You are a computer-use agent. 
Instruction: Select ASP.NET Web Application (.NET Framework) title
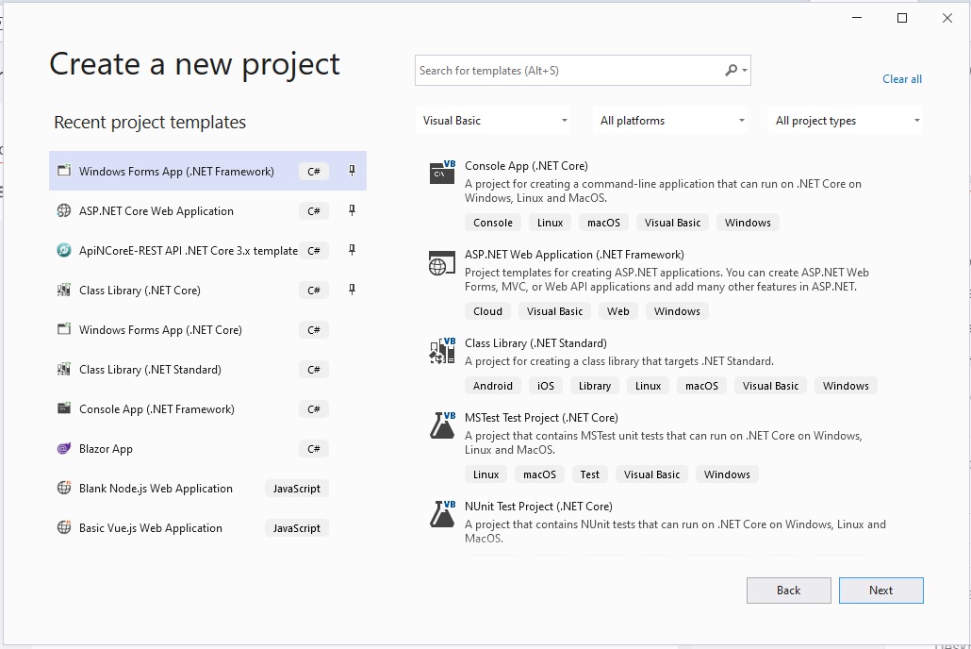point(574,254)
